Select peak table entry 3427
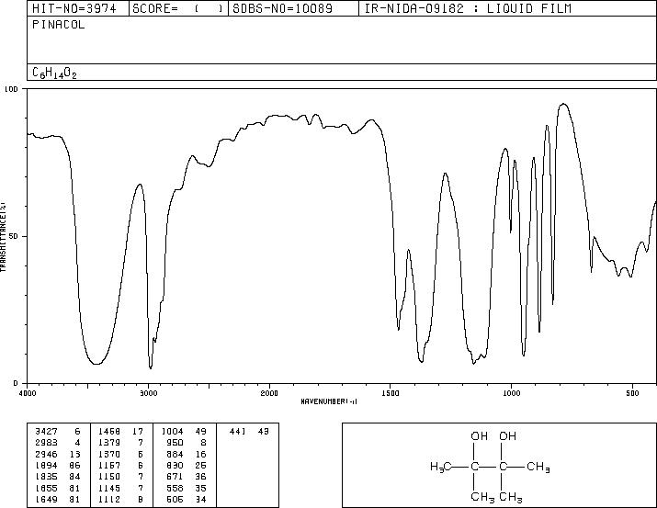This screenshot has width=657, height=508. (x=47, y=432)
